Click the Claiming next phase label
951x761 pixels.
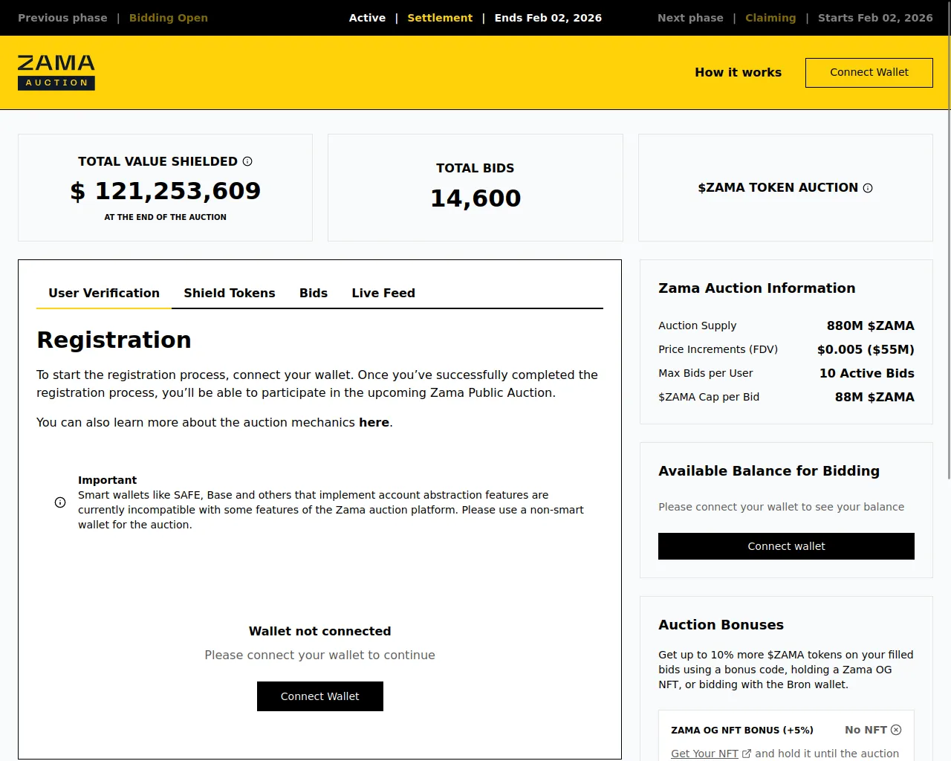[x=770, y=18]
